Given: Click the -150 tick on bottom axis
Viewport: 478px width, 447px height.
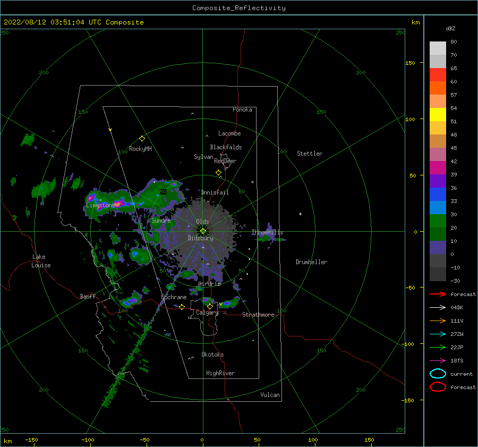Looking at the screenshot, I should pos(31,440).
